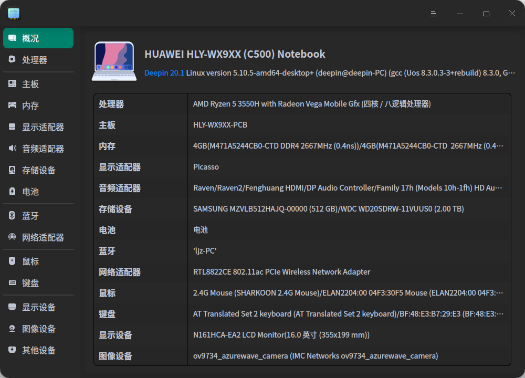Click the 音频适配器 row label in table
Image resolution: width=525 pixels, height=378 pixels.
(x=120, y=188)
